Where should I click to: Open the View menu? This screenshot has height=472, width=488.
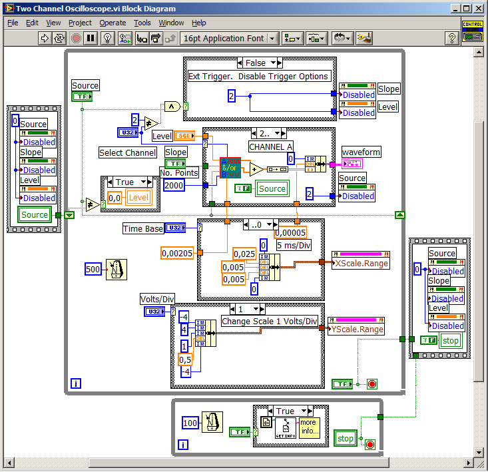[53, 23]
